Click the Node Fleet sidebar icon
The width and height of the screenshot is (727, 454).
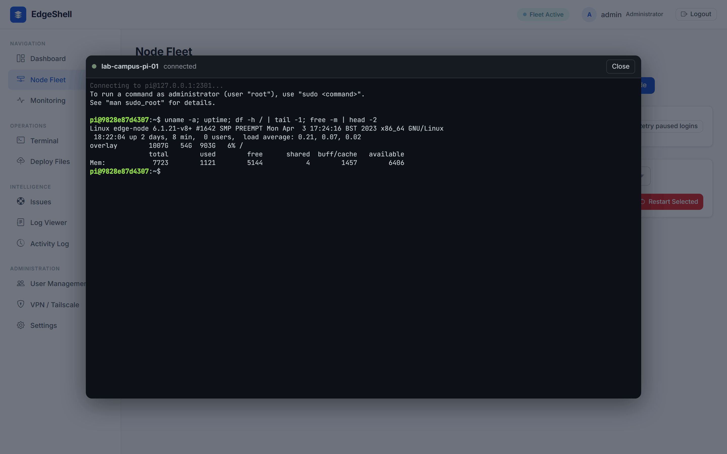[21, 79]
